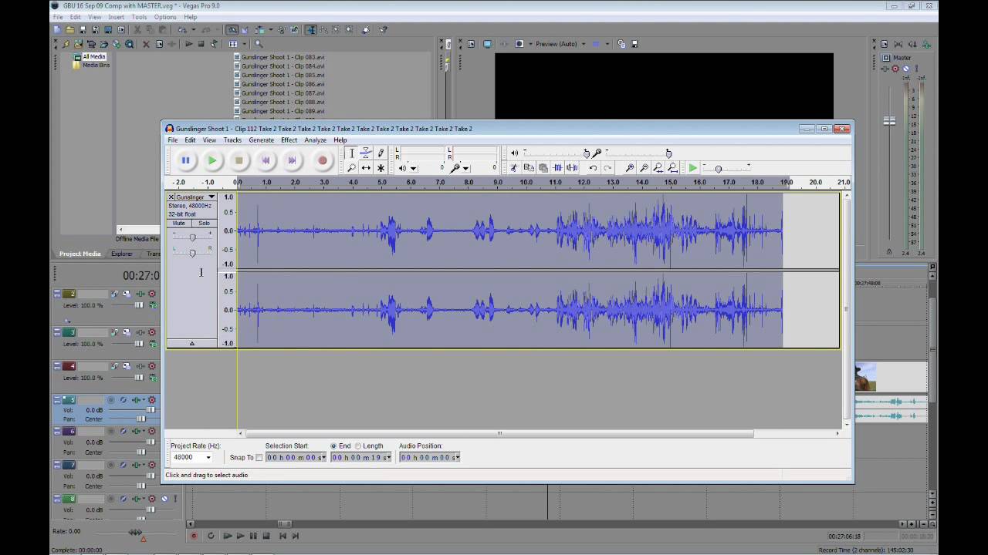
Task: Select the Audacity Multi-tool mode
Action: point(381,167)
